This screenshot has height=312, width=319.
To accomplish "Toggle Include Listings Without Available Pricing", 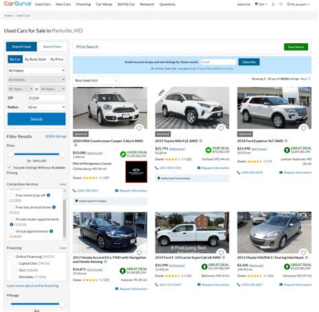I will (x=9, y=168).
